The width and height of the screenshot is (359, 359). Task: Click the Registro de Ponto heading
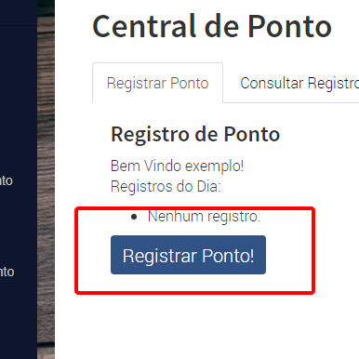click(195, 134)
